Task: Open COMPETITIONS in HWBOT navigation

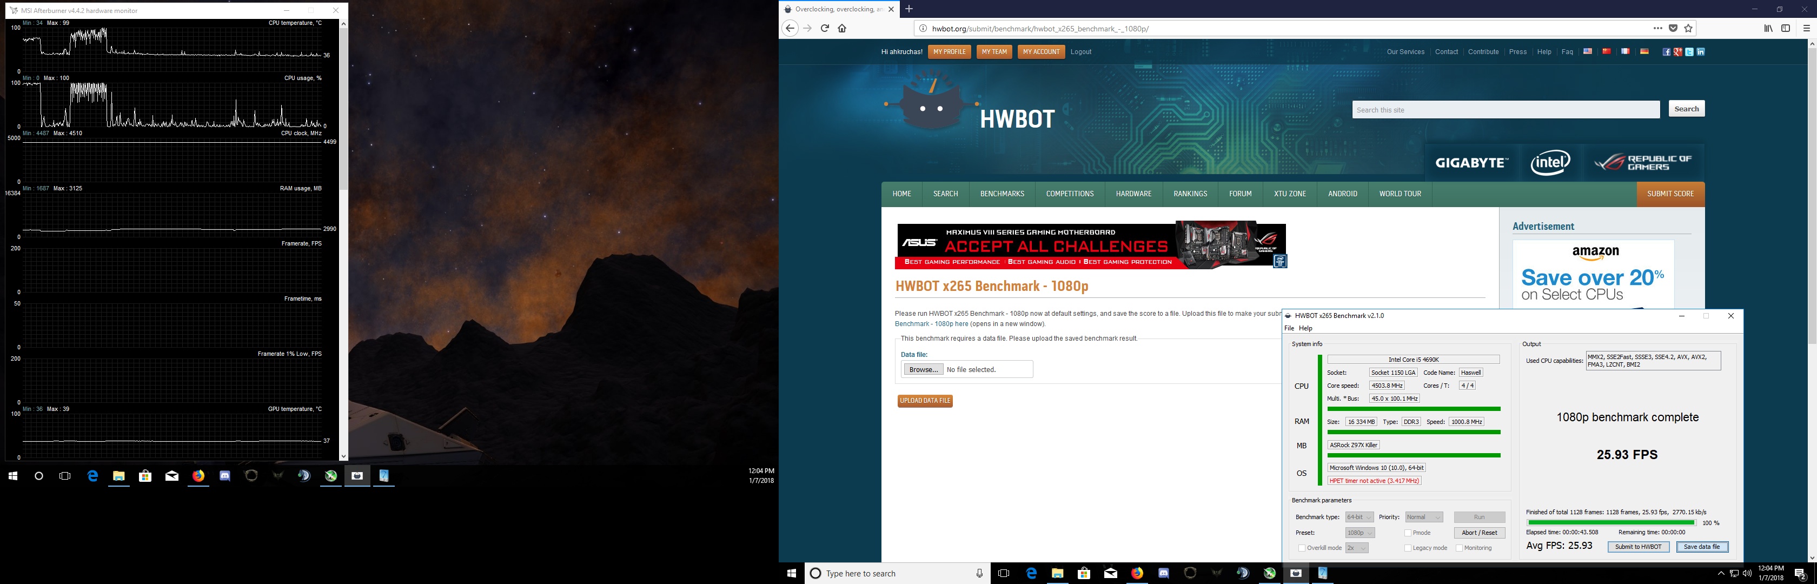Action: coord(1070,194)
